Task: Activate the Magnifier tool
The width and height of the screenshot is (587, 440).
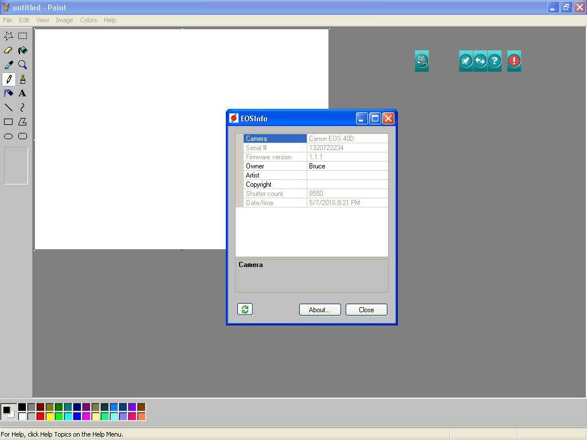Action: click(x=23, y=65)
